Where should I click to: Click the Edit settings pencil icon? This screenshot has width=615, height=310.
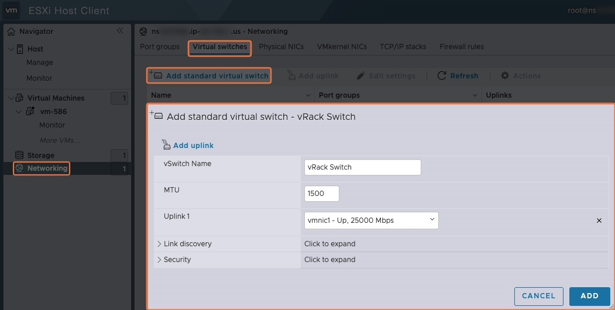click(361, 75)
